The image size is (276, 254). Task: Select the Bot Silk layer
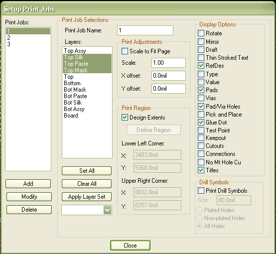pos(87,103)
